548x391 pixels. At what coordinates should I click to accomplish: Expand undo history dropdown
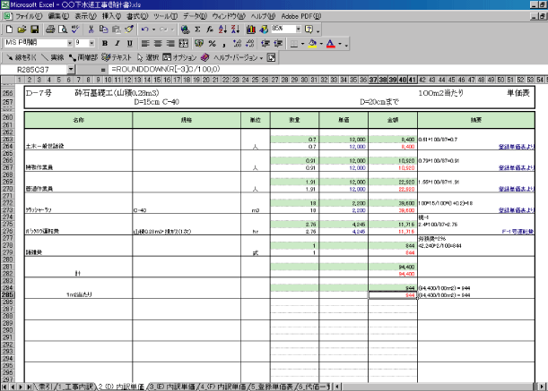[x=153, y=30]
